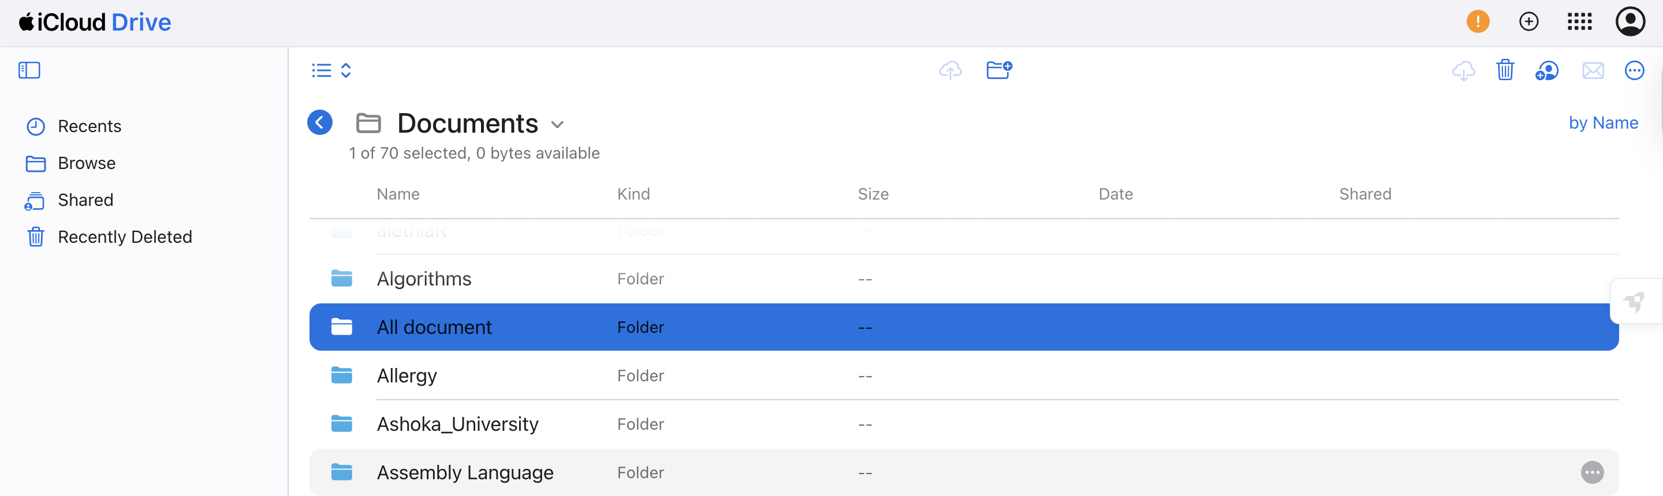
Task: Open Recents in the sidebar
Action: (x=89, y=126)
